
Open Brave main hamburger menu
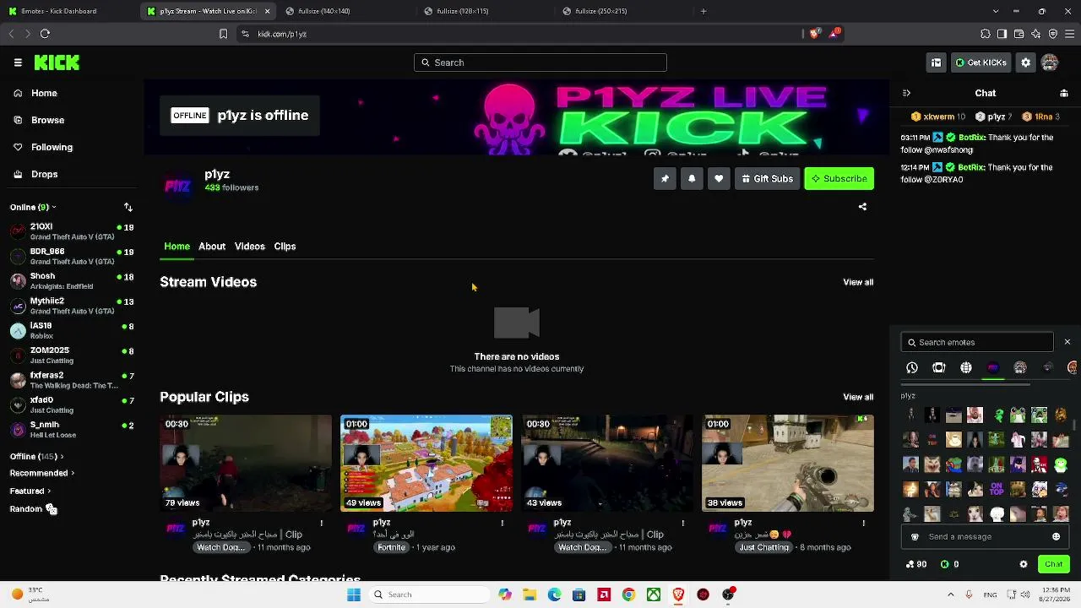(x=1070, y=34)
